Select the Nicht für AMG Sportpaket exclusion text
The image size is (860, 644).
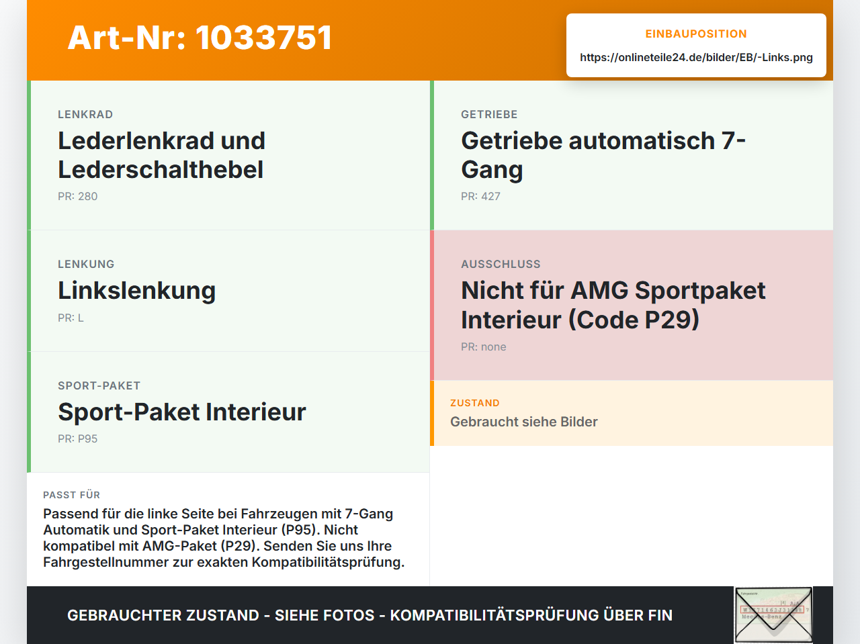[613, 305]
